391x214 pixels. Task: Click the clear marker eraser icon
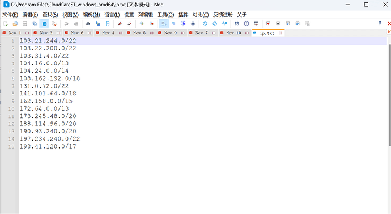pyautogui.click(x=129, y=24)
